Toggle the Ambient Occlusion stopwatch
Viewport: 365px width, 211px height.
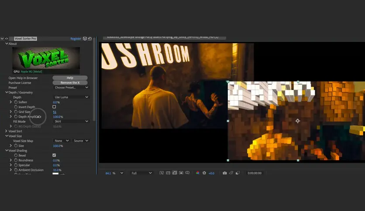pos(16,170)
